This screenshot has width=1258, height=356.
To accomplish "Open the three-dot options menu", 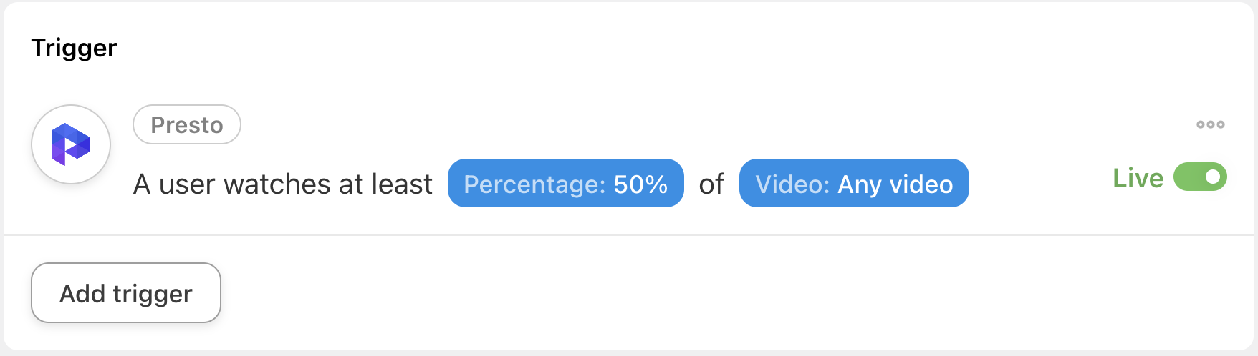I will [1210, 124].
